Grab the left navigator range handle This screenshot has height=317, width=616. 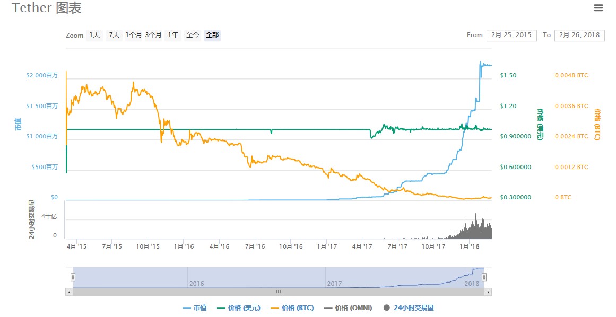click(73, 277)
